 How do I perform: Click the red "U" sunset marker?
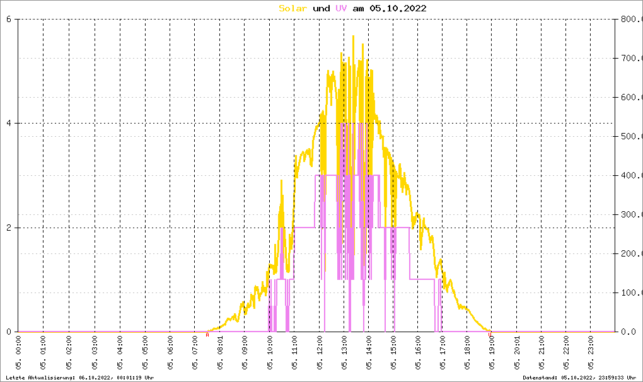(490, 335)
